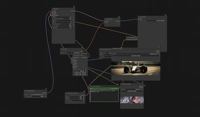
Task: Increase the KSampler seed value
Action: [73, 17]
